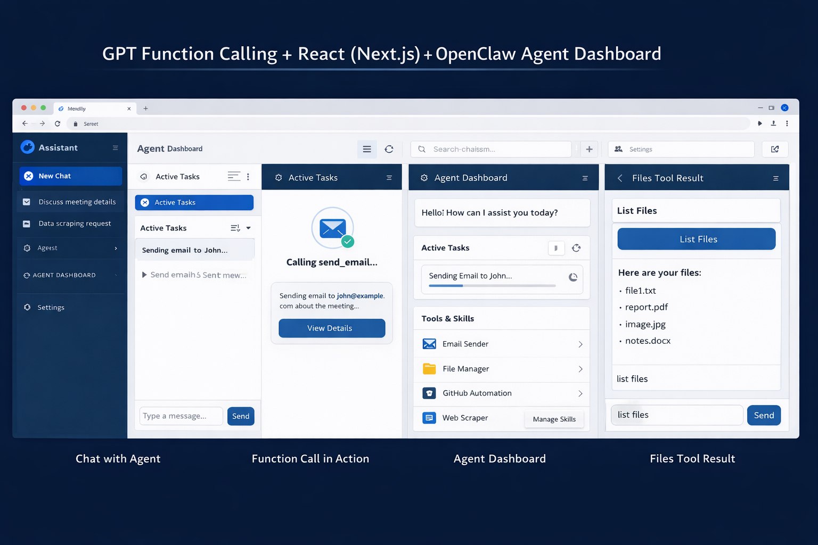
Task: Click the gear icon in Function Call Active Tasks header
Action: tap(279, 178)
